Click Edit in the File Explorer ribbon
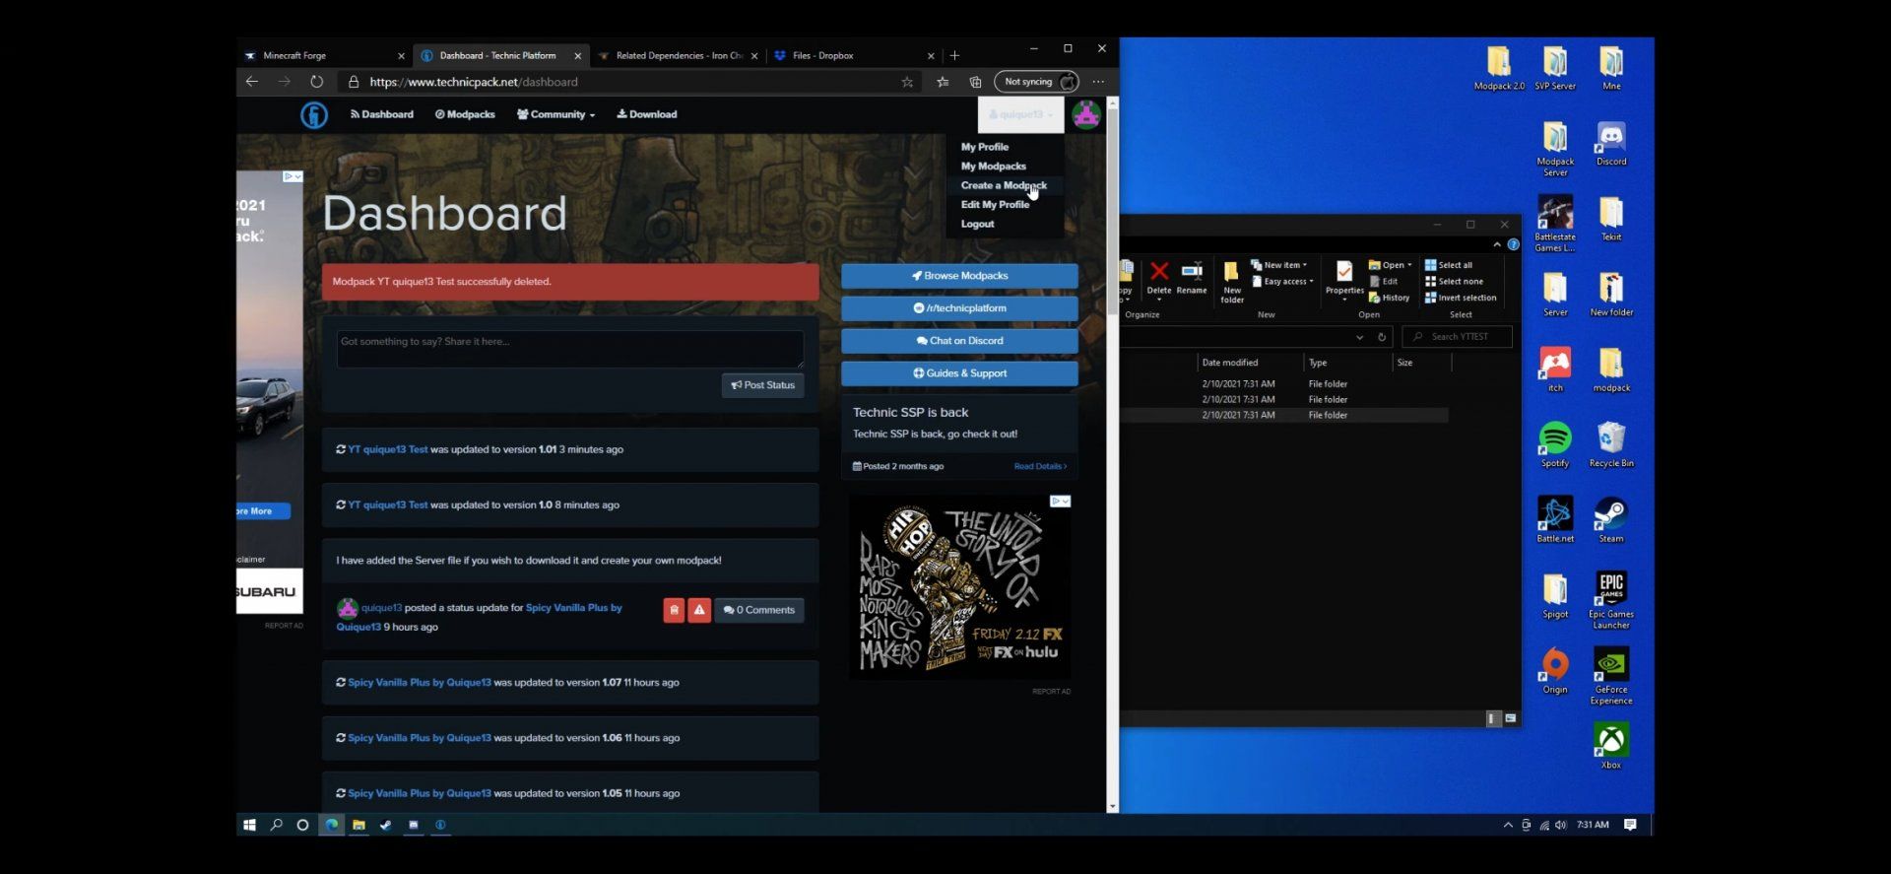1891x874 pixels. [1384, 281]
